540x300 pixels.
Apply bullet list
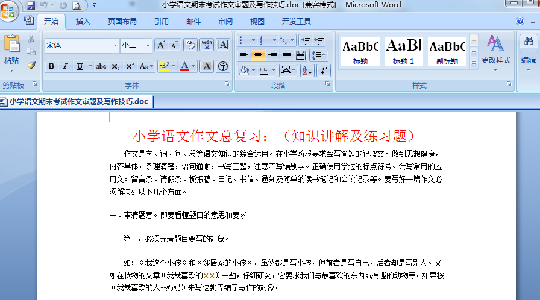point(244,40)
